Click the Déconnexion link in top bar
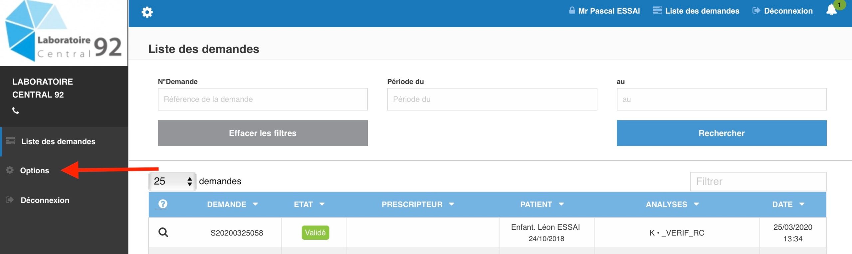Screen dimensions: 852x254 788,11
